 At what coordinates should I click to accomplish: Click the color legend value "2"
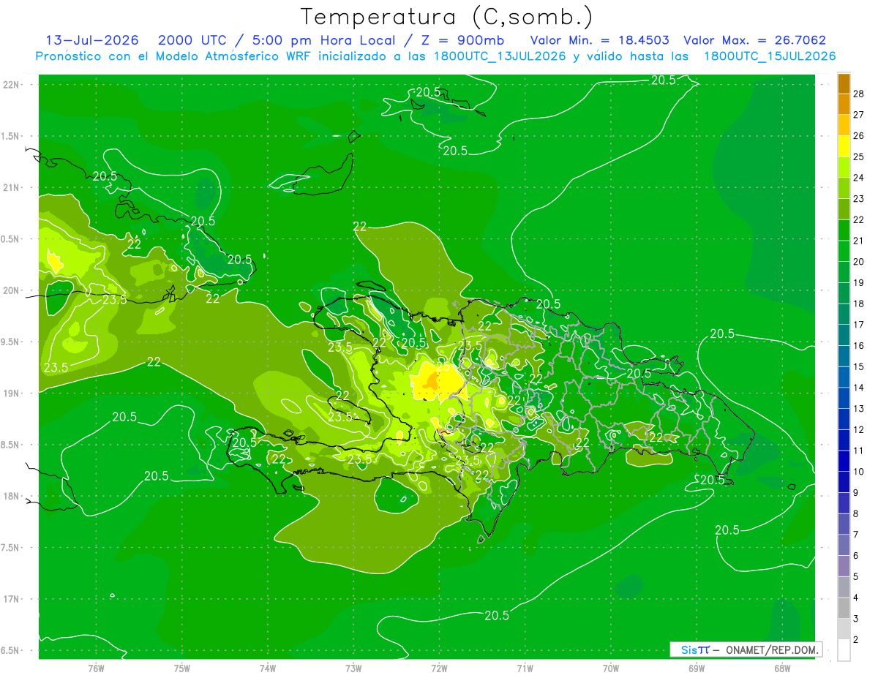pyautogui.click(x=856, y=640)
